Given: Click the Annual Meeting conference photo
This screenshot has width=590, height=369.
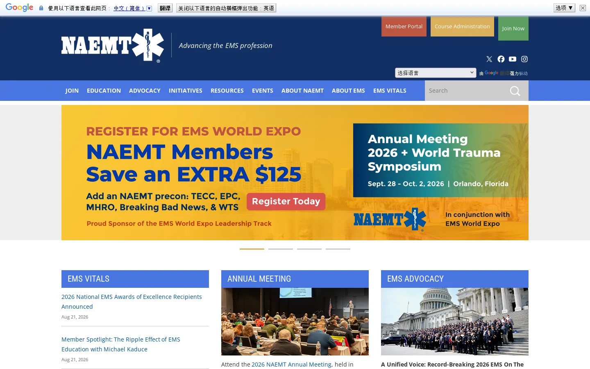Looking at the screenshot, I should [295, 321].
